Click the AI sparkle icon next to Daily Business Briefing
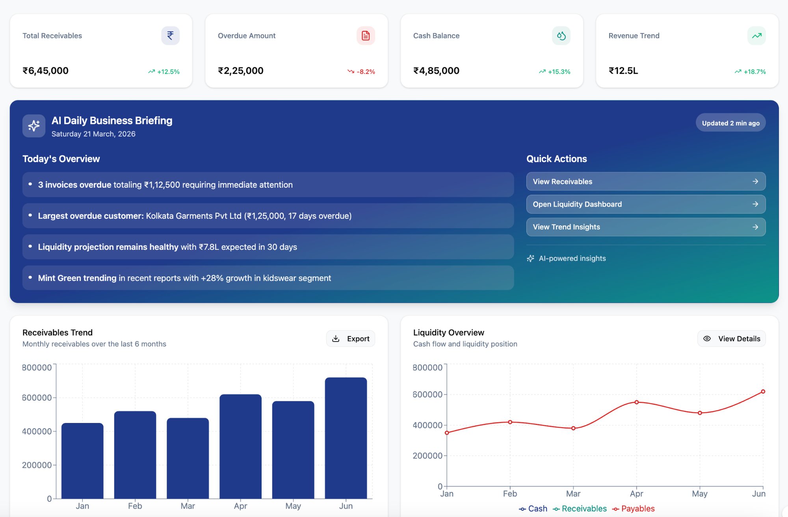 pos(34,126)
